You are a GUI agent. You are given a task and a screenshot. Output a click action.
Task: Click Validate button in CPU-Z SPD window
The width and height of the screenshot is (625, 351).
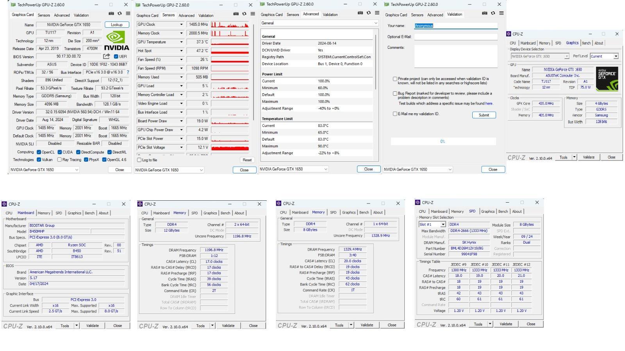click(x=506, y=324)
